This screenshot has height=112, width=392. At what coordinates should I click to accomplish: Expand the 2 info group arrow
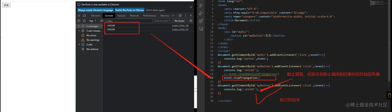79,44
